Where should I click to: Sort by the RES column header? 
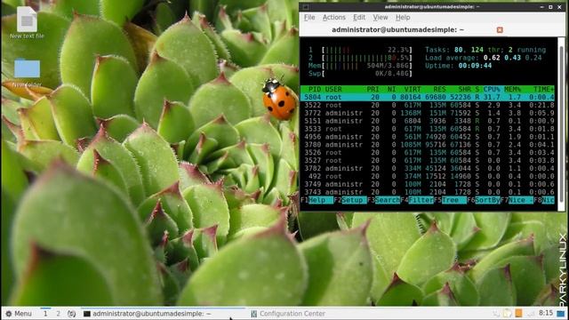tap(439, 89)
